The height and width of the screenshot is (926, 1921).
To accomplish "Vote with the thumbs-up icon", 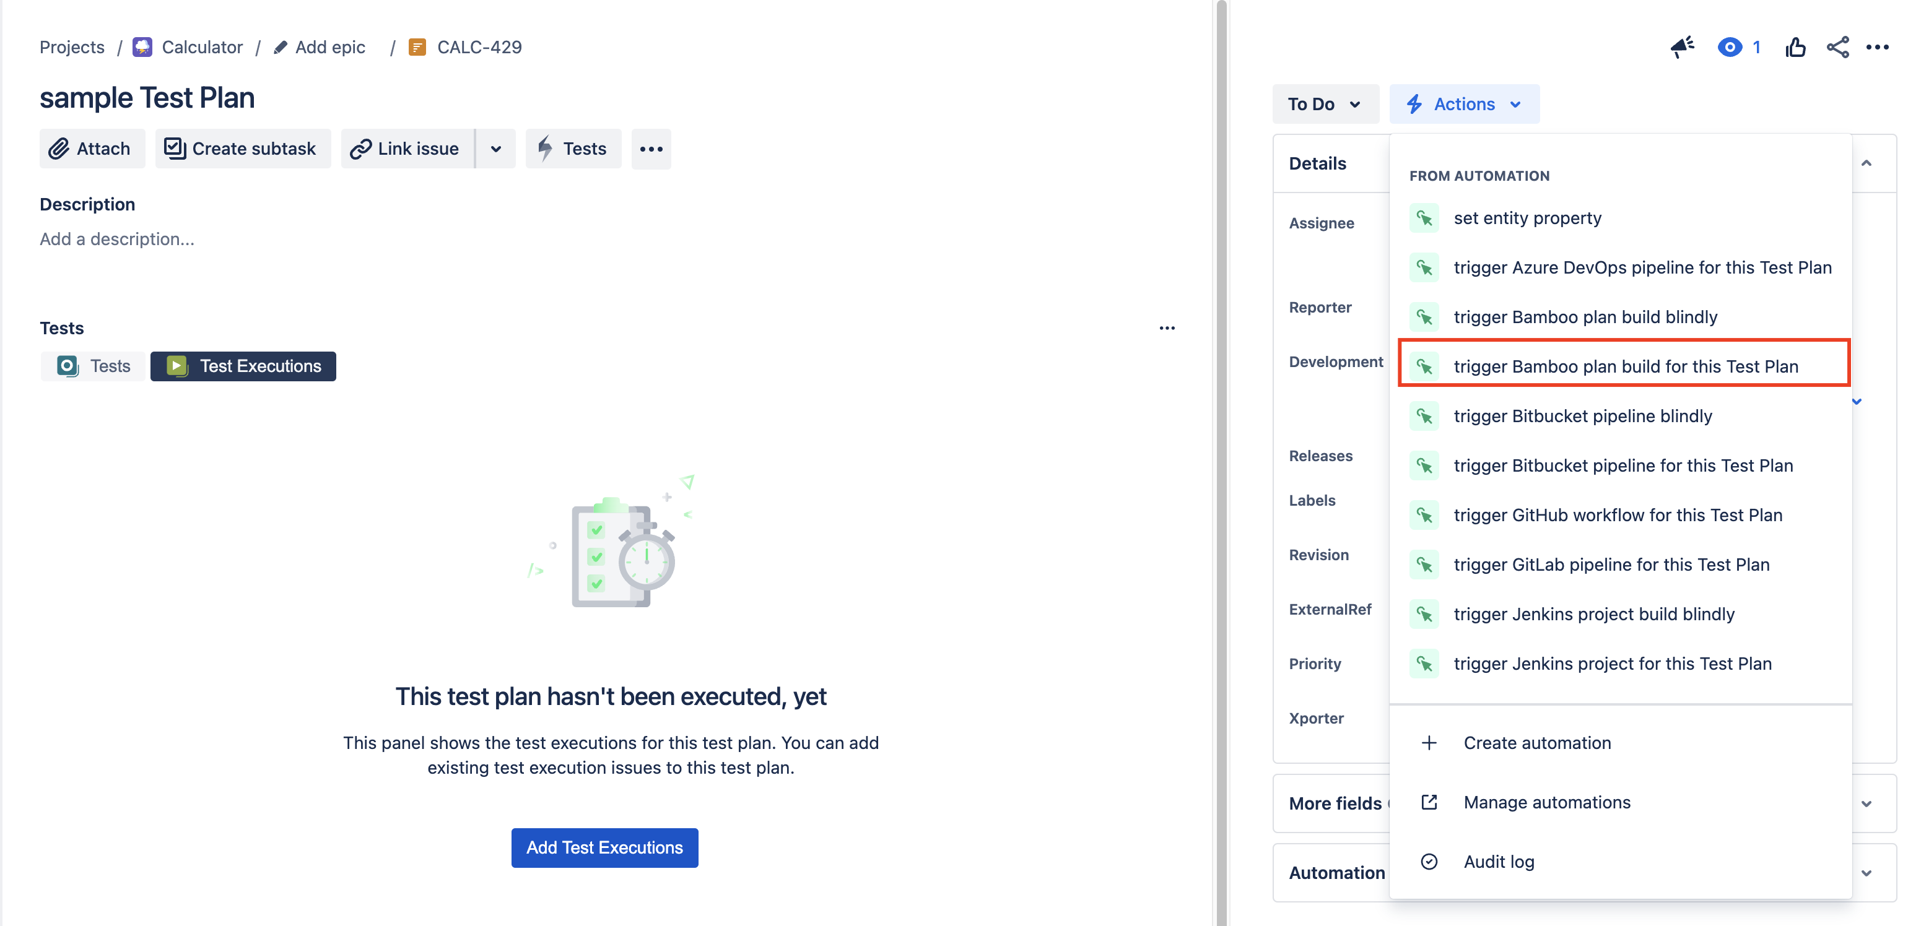I will (x=1795, y=47).
